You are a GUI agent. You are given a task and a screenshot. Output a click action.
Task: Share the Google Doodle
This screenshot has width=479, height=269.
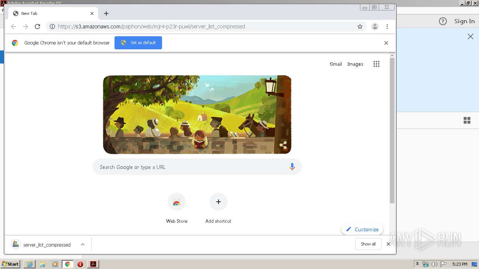point(283,145)
